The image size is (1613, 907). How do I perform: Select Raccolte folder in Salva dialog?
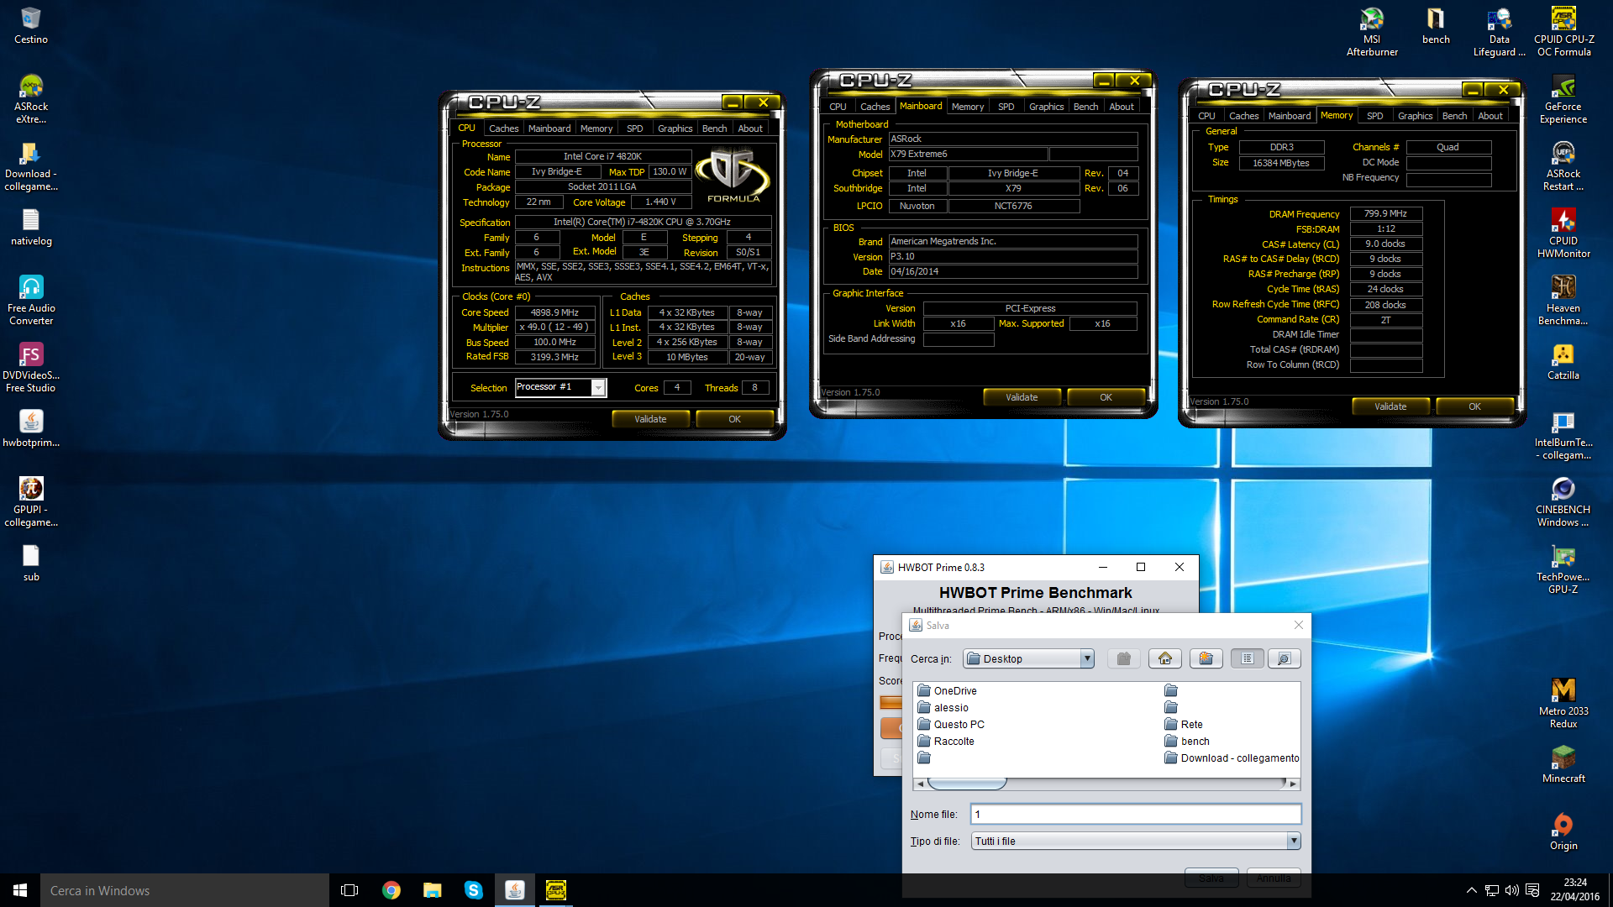(x=946, y=741)
